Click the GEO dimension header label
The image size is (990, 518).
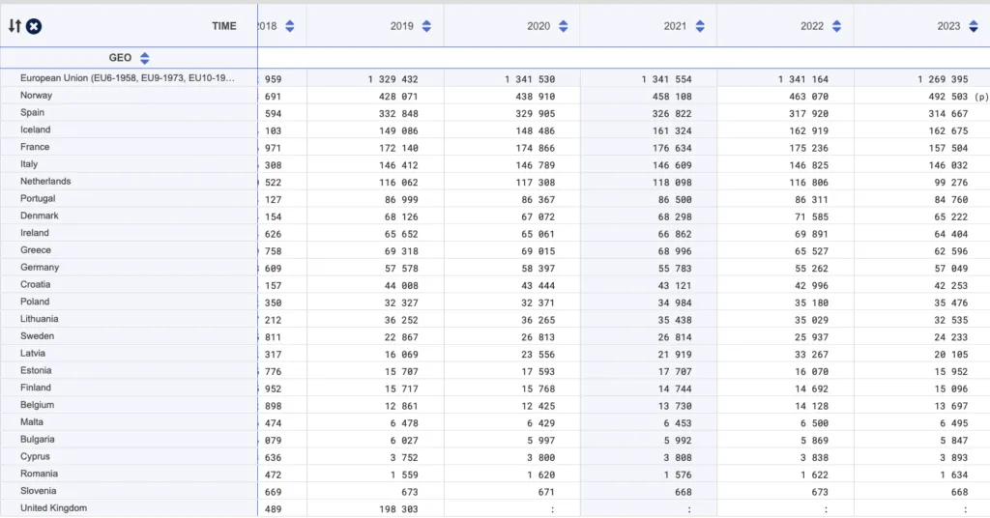[120, 58]
